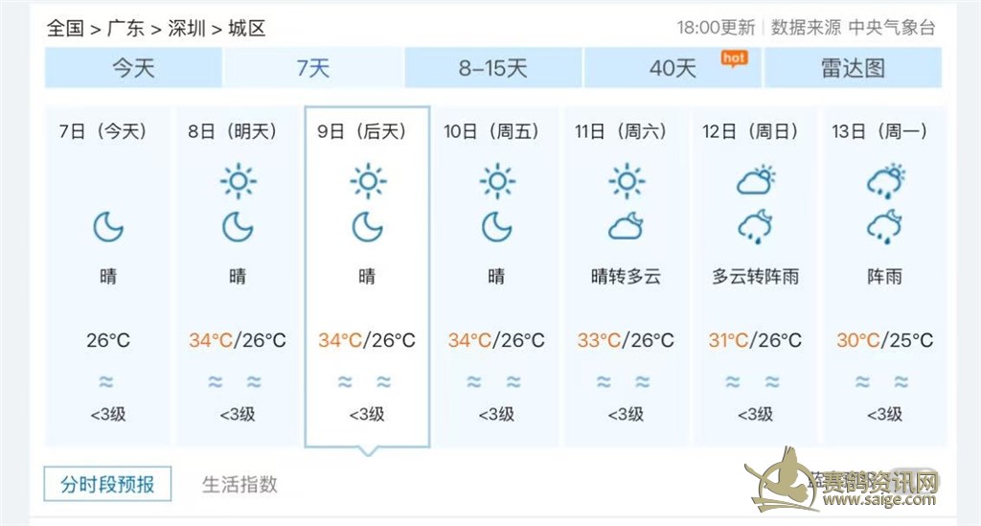Open the 雷达图 tab
981x526 pixels.
coord(853,68)
